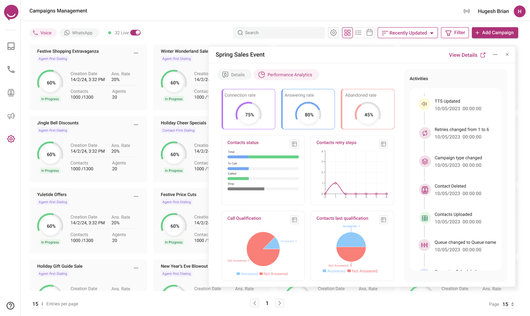Image resolution: width=530 pixels, height=316 pixels.
Task: Click the Filter button
Action: point(455,33)
